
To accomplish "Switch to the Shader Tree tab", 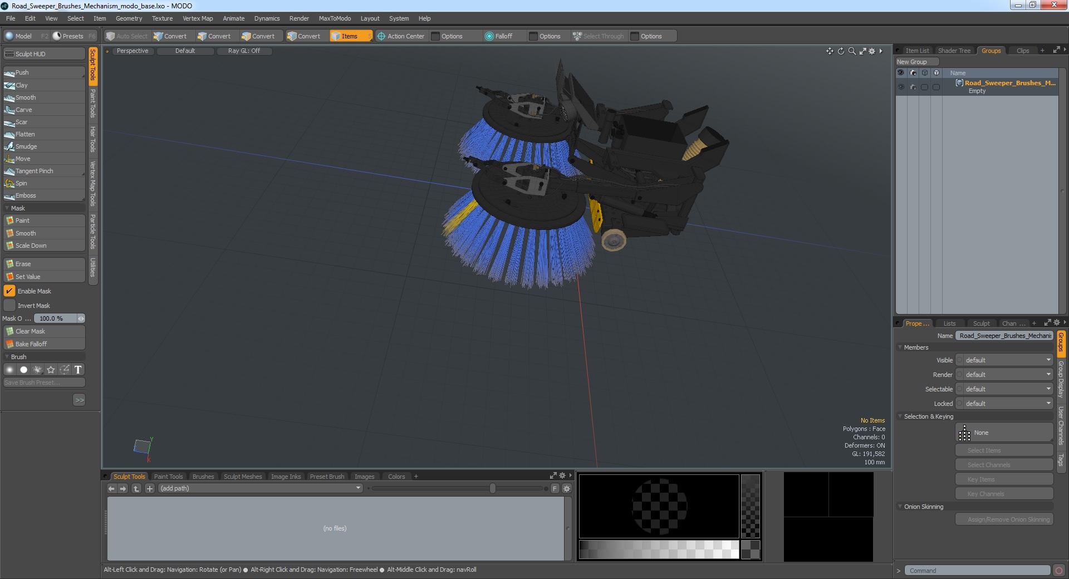I will pos(954,51).
